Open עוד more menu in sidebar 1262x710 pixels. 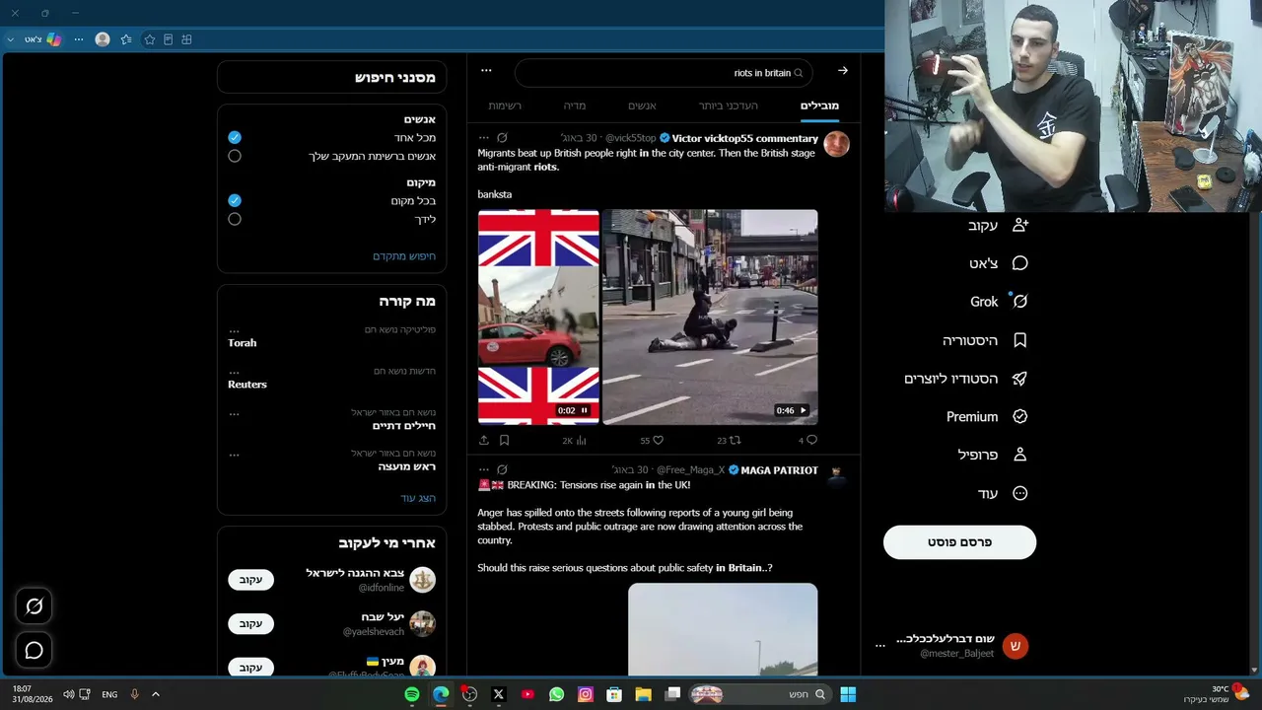(x=1003, y=493)
